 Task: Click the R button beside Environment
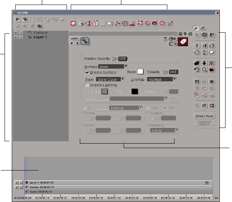tap(173, 99)
